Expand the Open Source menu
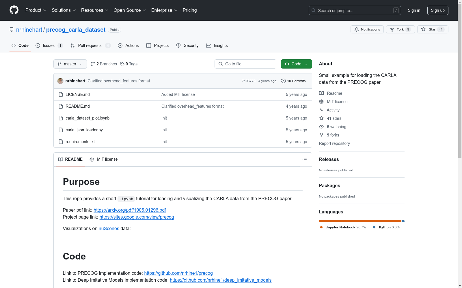 (x=130, y=10)
